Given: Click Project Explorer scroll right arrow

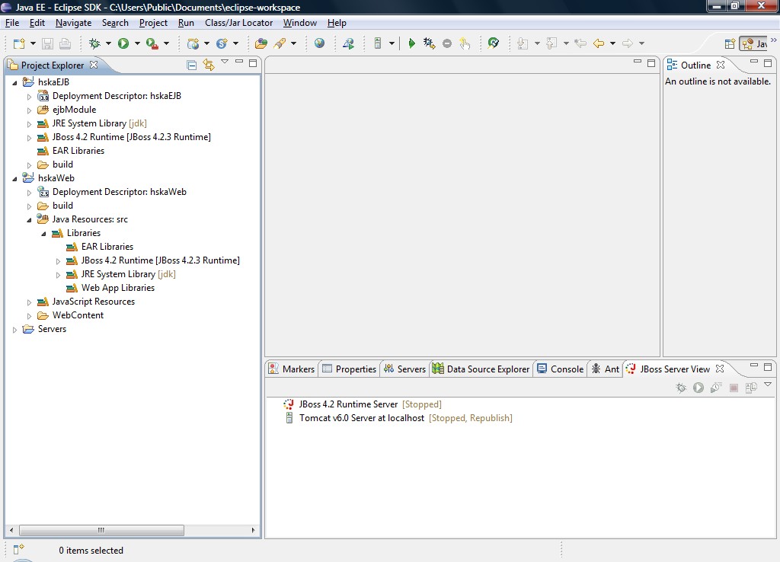Looking at the screenshot, I should 253,530.
